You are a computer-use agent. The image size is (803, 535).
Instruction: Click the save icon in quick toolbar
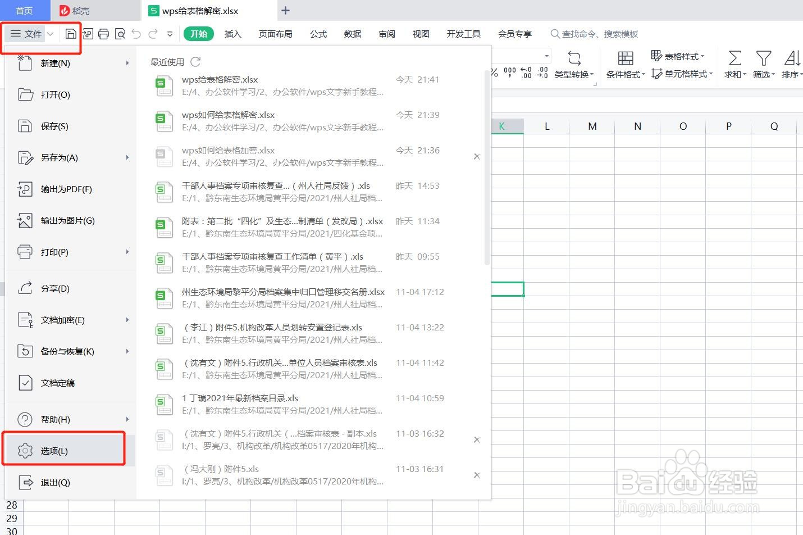pos(71,34)
